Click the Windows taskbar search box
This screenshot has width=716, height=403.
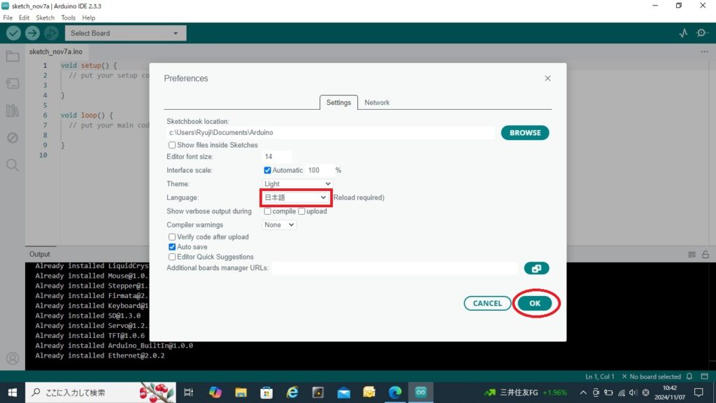click(x=101, y=393)
